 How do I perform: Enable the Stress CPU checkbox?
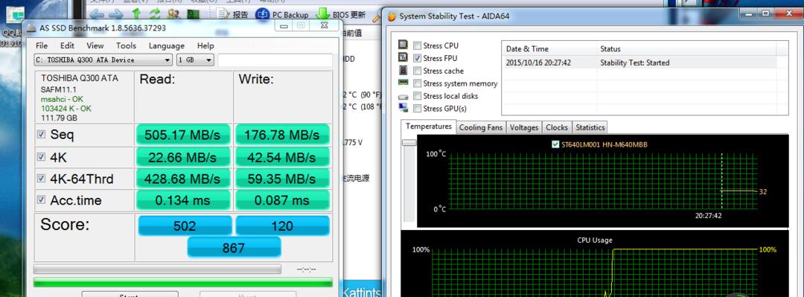point(418,45)
